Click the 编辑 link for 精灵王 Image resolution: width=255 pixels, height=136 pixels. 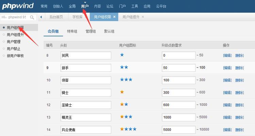(x=227, y=117)
